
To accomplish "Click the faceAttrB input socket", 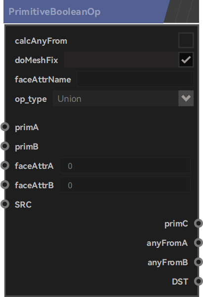I will pos(5,185).
